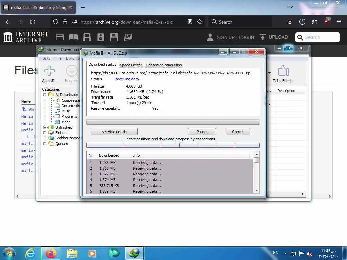Click the volume speaker tray icon
The height and width of the screenshot is (260, 347).
(x=310, y=254)
